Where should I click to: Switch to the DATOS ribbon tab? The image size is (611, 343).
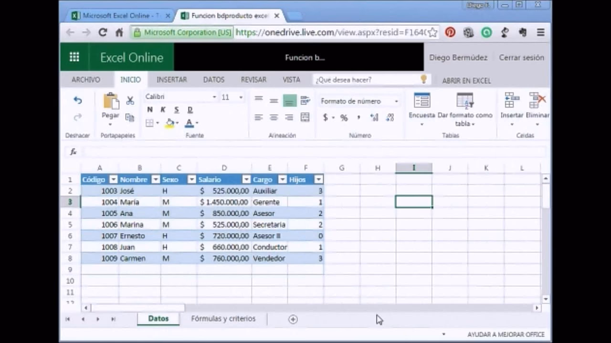pyautogui.click(x=214, y=80)
